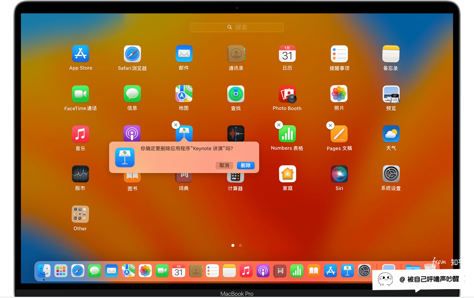Click the X badge on the Keynote icon
Screen dimensions: 474x298
[x=175, y=125]
